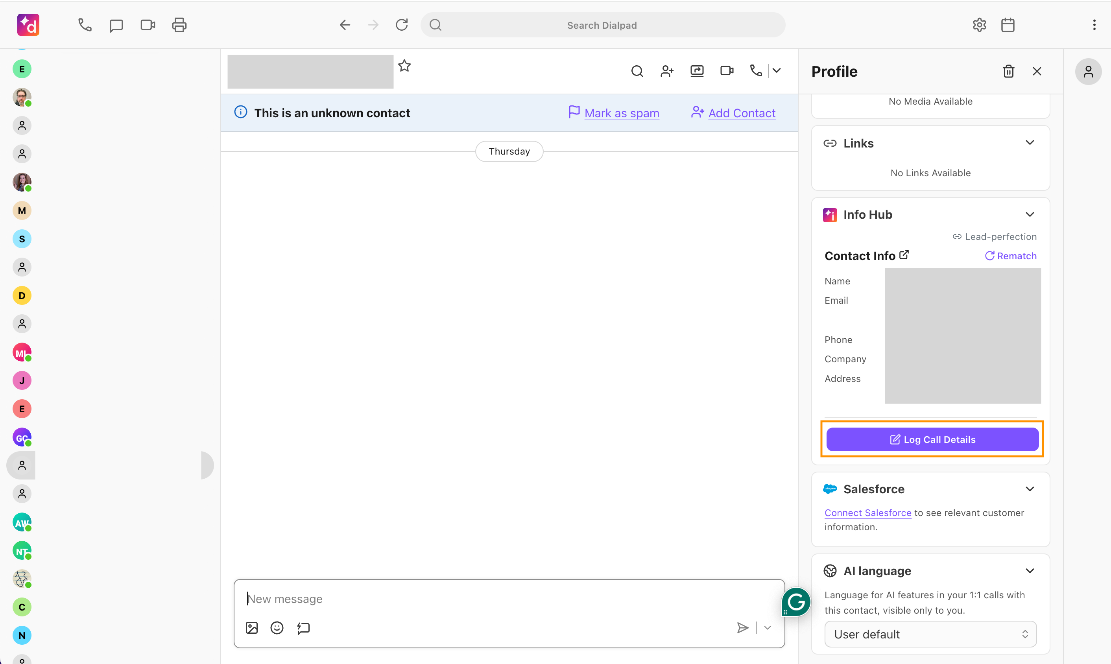
Task: Select green E contact in sidebar
Action: pyautogui.click(x=22, y=69)
